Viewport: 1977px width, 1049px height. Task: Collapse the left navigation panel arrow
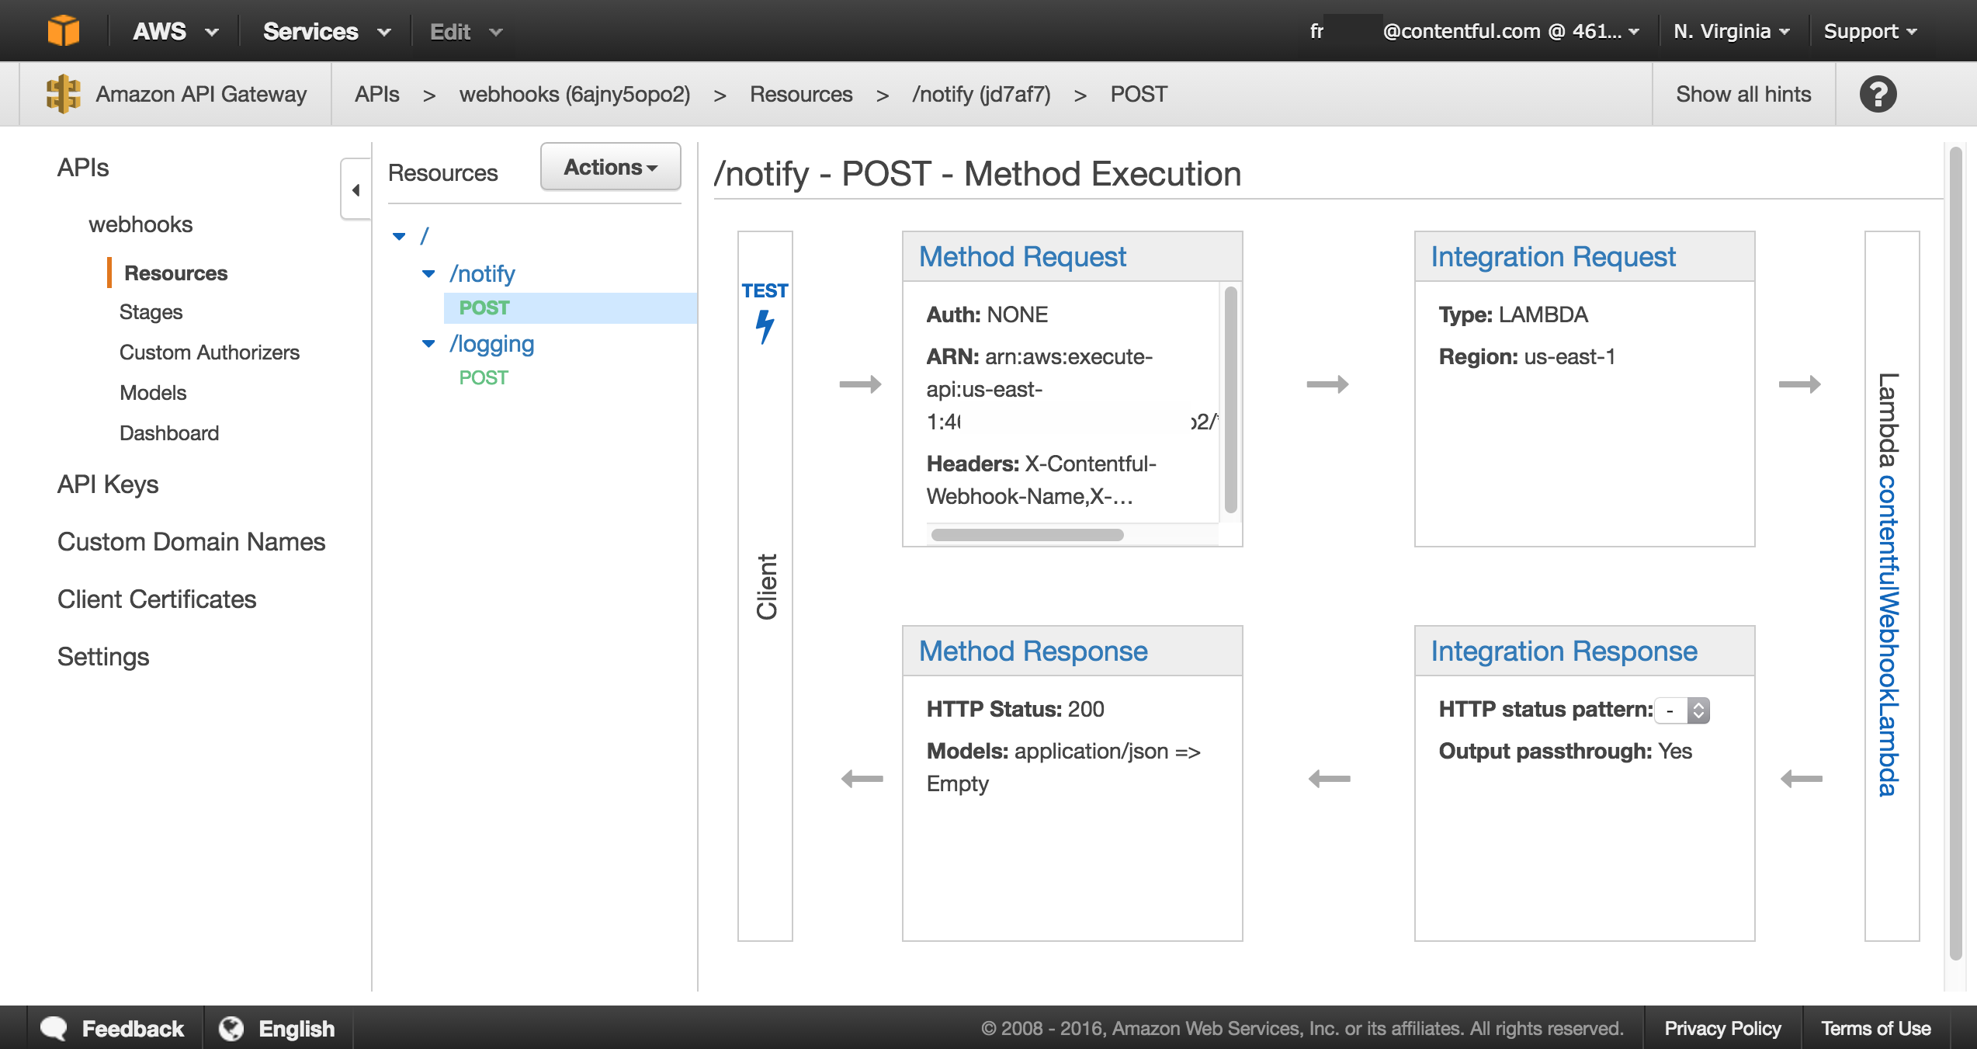(x=356, y=190)
